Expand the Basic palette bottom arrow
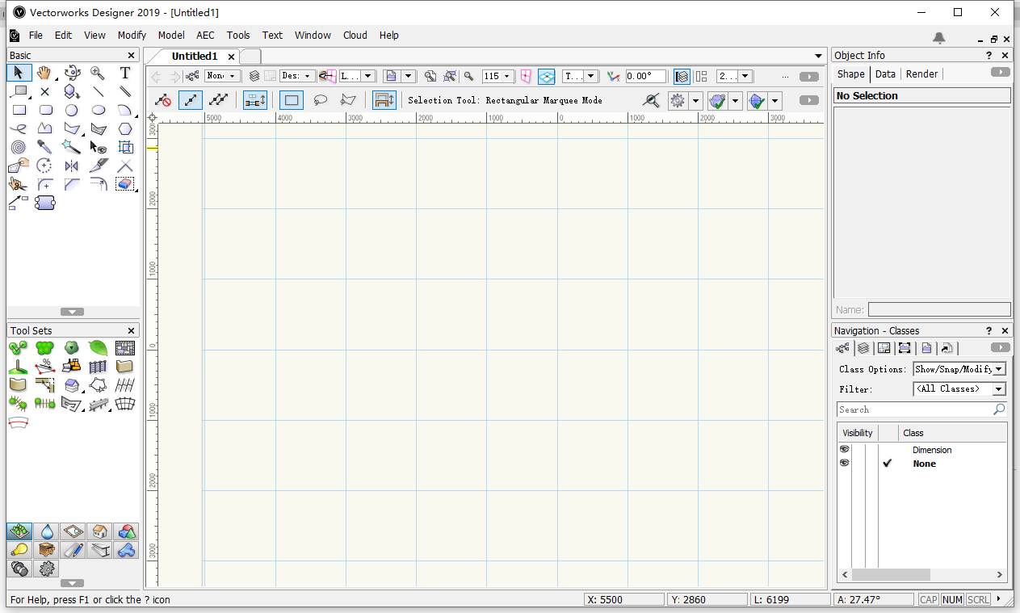Screen dimensions: 1020x613 pyautogui.click(x=72, y=312)
